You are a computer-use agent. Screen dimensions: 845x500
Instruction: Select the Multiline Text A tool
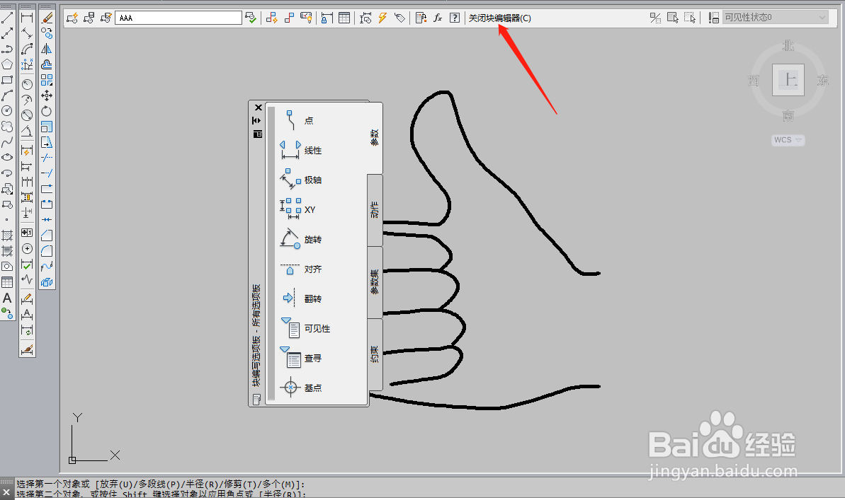tap(7, 298)
